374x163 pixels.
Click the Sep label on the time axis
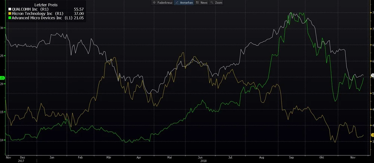tap(291, 157)
